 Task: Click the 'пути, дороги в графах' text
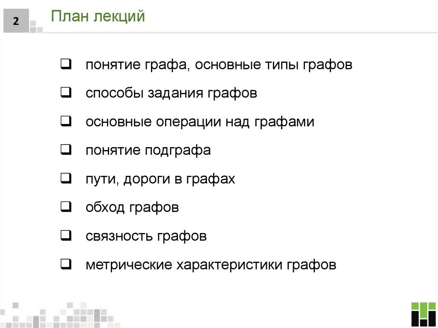click(160, 179)
